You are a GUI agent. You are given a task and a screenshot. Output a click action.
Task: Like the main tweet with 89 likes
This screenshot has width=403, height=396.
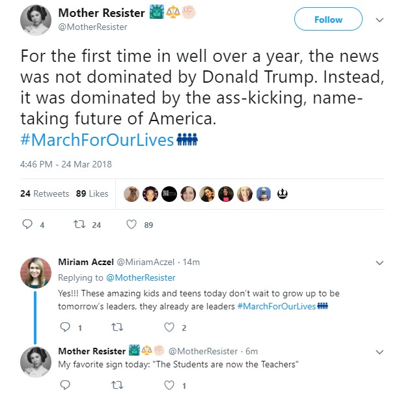132,225
